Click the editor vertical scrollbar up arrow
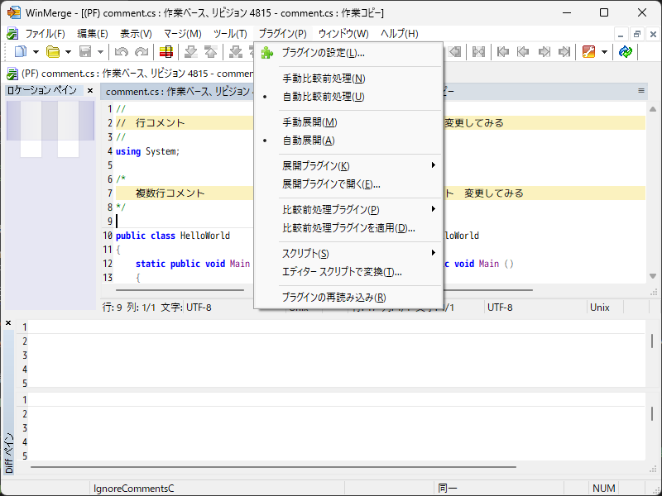Viewport: 662px width, 496px height. tap(653, 109)
